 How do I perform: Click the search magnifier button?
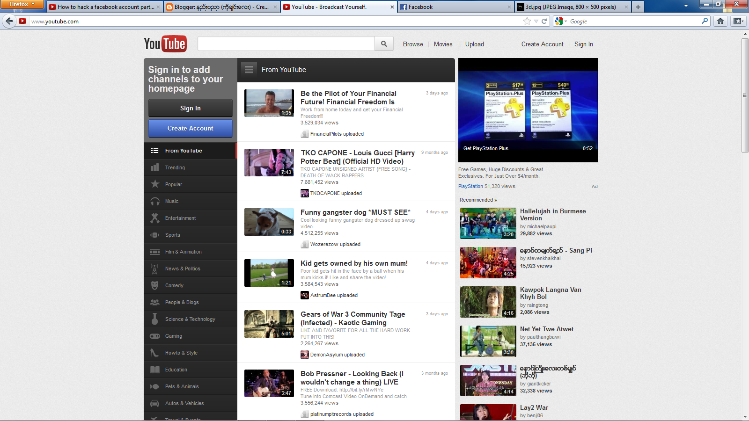tap(384, 44)
